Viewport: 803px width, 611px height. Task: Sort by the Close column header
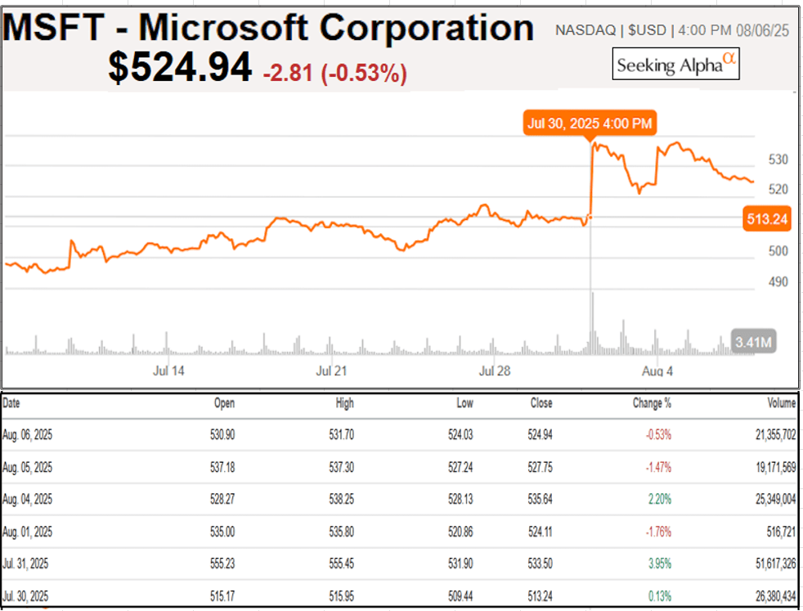[x=540, y=403]
